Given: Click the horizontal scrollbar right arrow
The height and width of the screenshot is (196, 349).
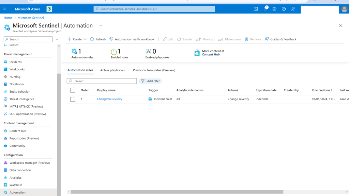Looking at the screenshot, I should [347, 192].
